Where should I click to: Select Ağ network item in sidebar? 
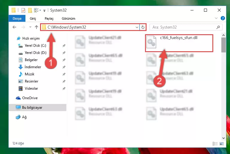point(21,117)
